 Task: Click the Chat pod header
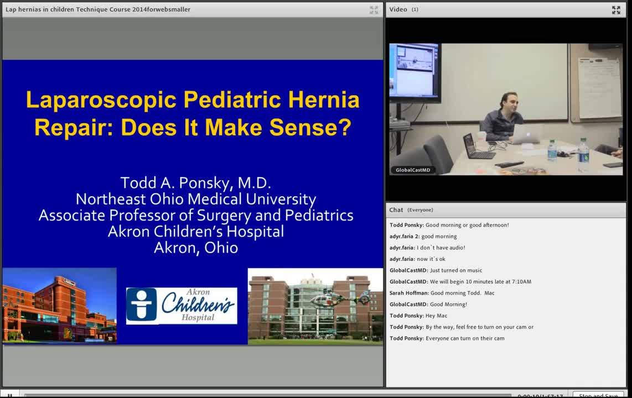coord(396,210)
